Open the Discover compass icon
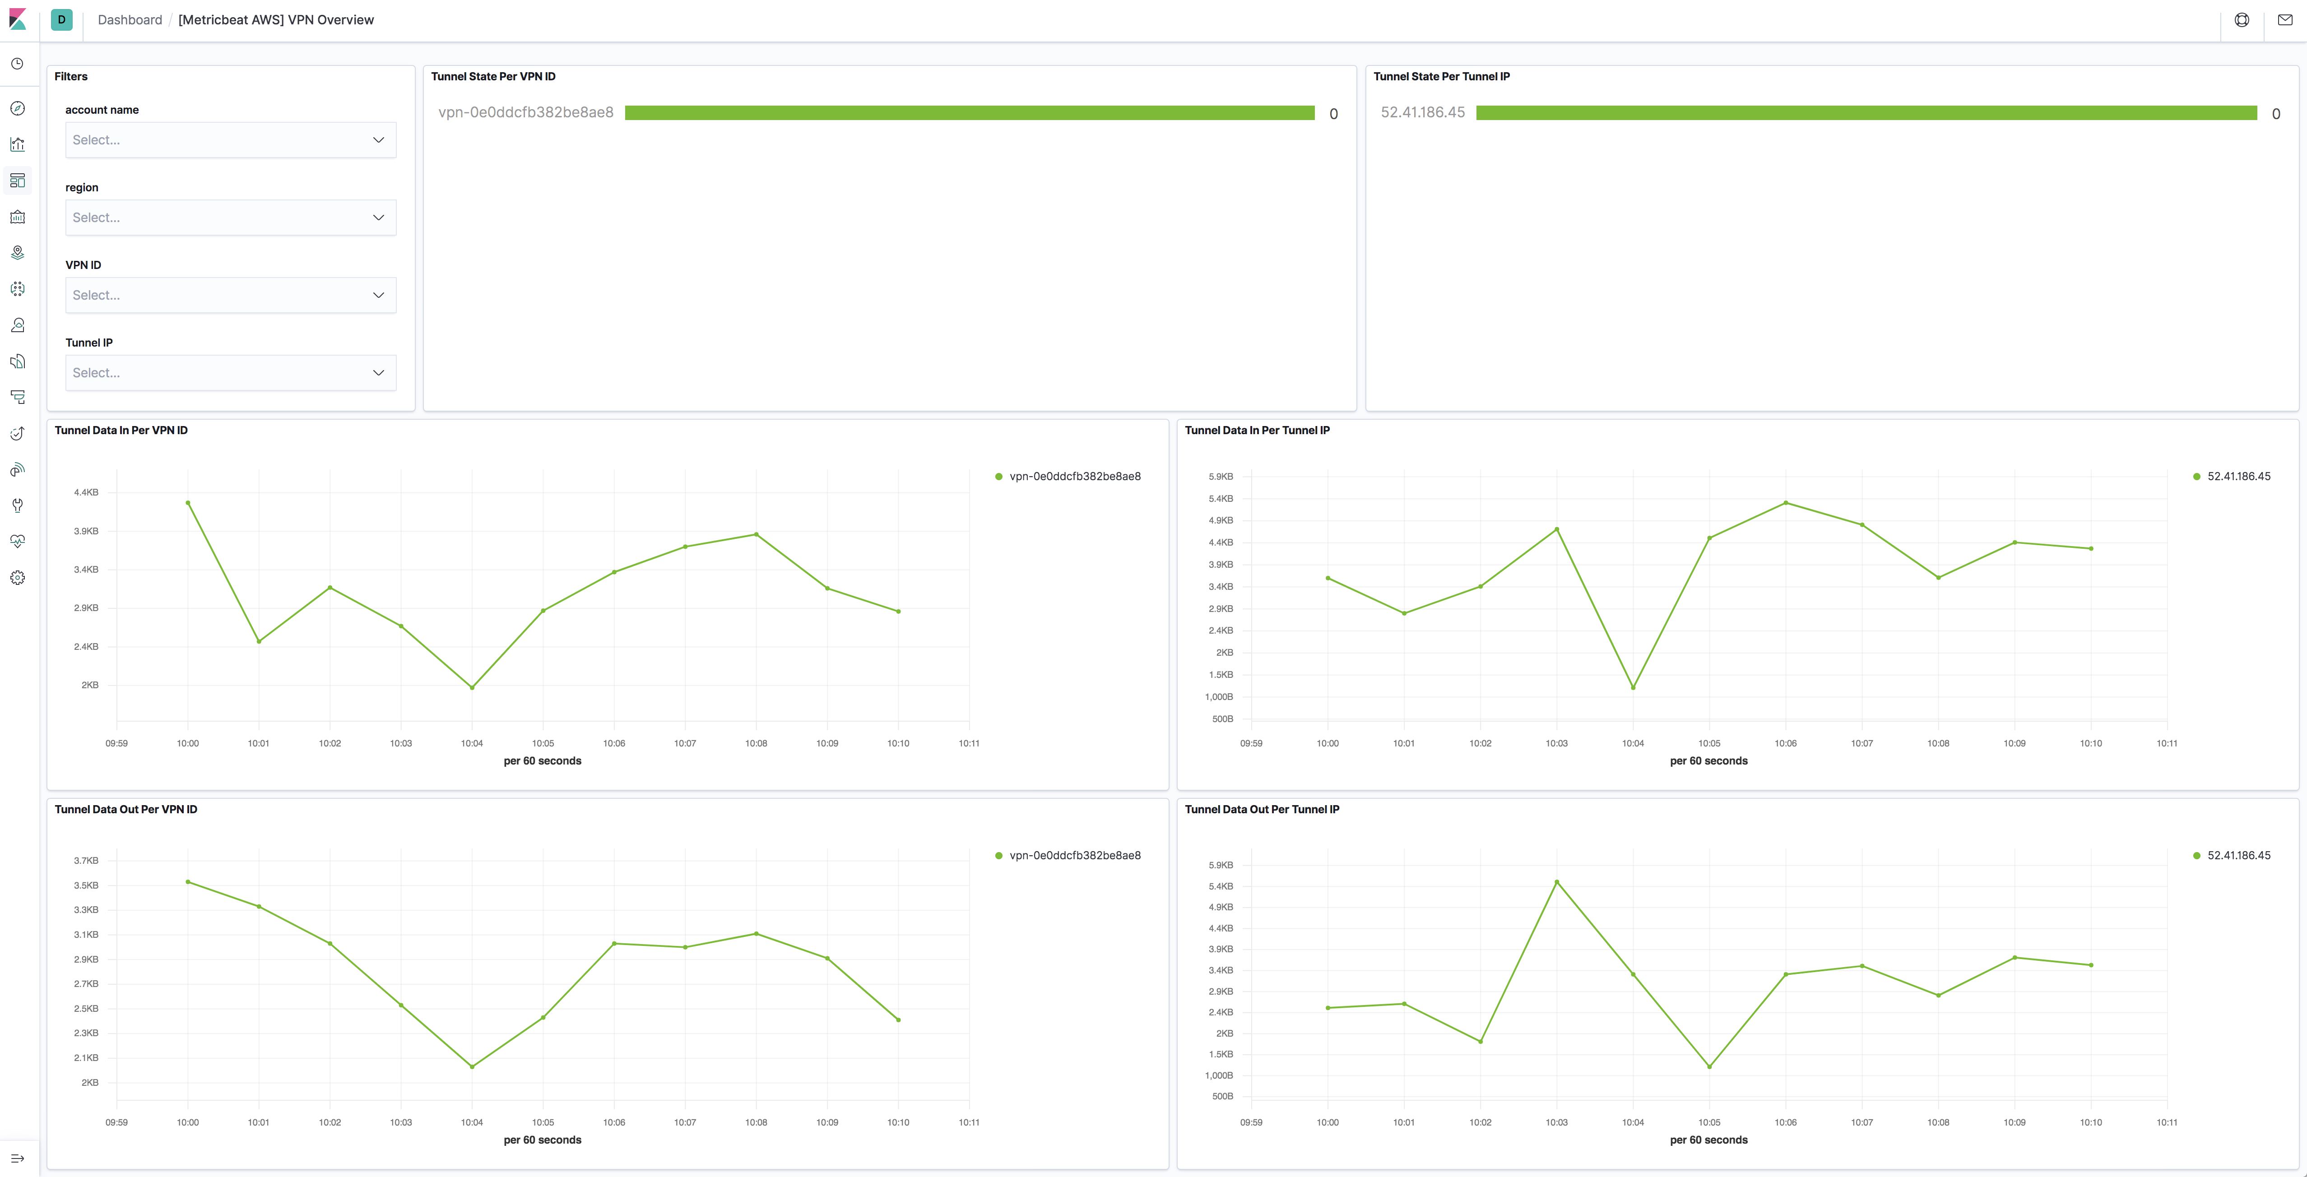The width and height of the screenshot is (2307, 1177). click(x=17, y=107)
